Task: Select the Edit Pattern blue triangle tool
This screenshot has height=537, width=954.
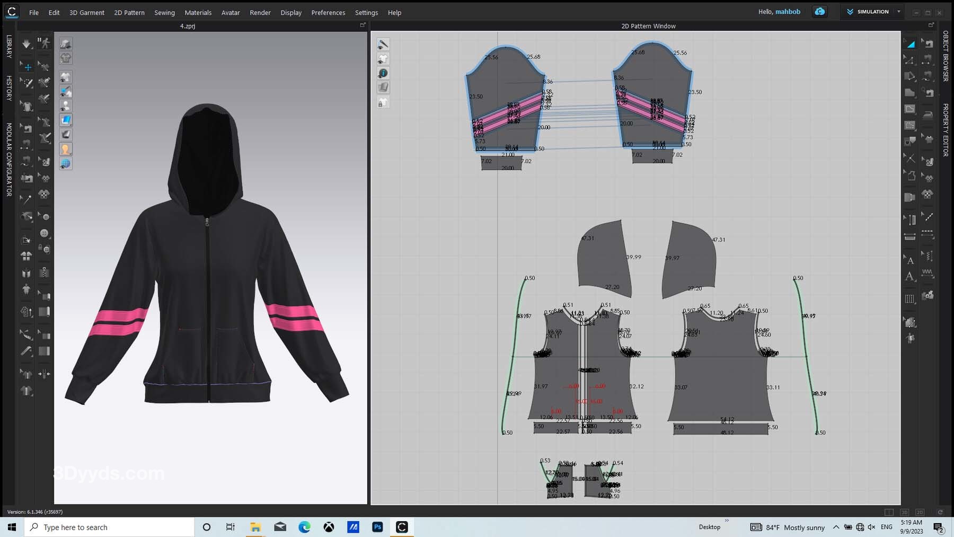Action: click(x=910, y=43)
